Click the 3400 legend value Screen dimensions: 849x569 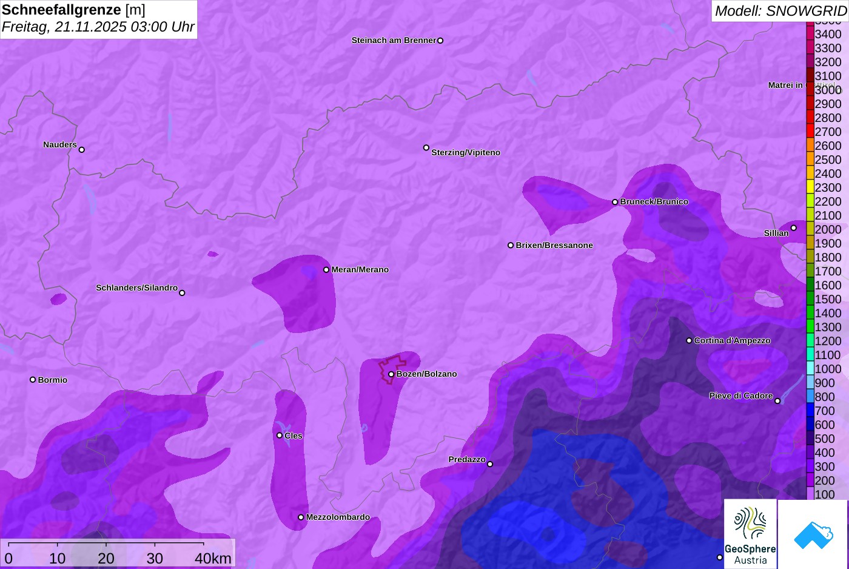[x=828, y=34]
